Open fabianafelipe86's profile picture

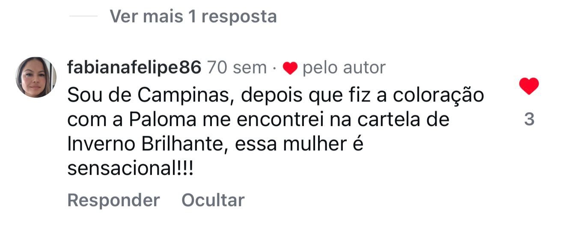[36, 77]
